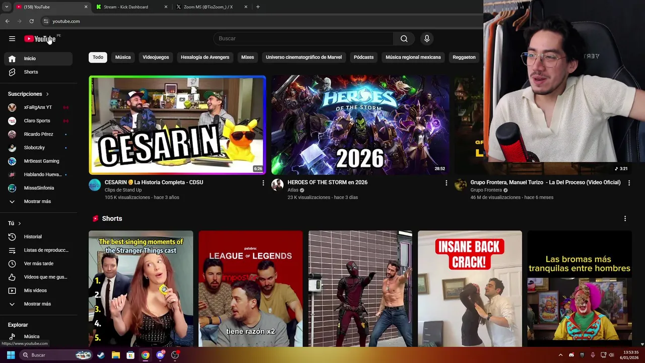Viewport: 645px width, 363px height.
Task: Select the Videojuegos filter chip
Action: click(x=156, y=57)
